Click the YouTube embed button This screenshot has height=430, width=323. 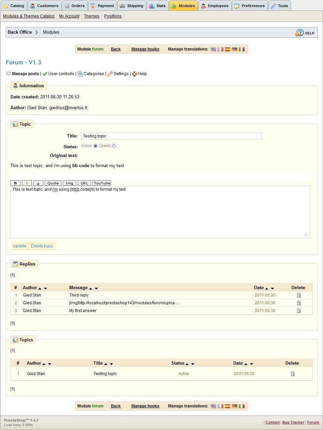point(102,183)
